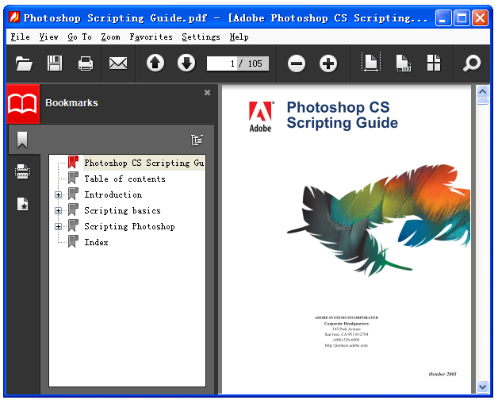Print the PDF using the printer toolbar icon
This screenshot has width=498, height=400.
pyautogui.click(x=86, y=63)
